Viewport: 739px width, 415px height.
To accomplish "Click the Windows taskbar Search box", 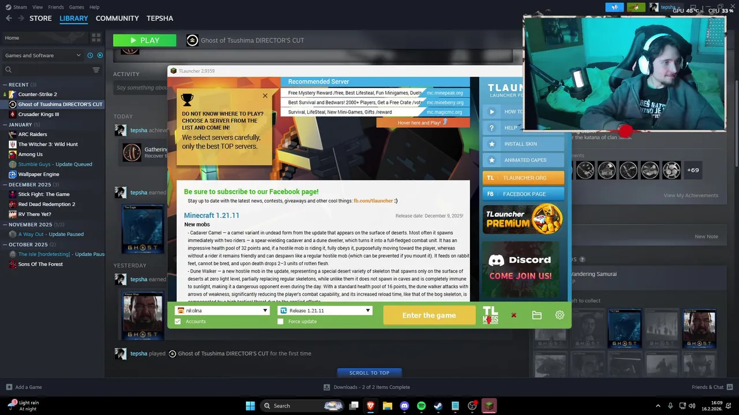I will [x=303, y=406].
